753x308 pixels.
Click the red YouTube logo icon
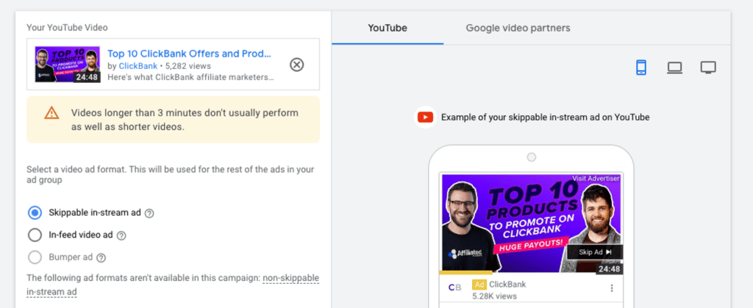425,117
